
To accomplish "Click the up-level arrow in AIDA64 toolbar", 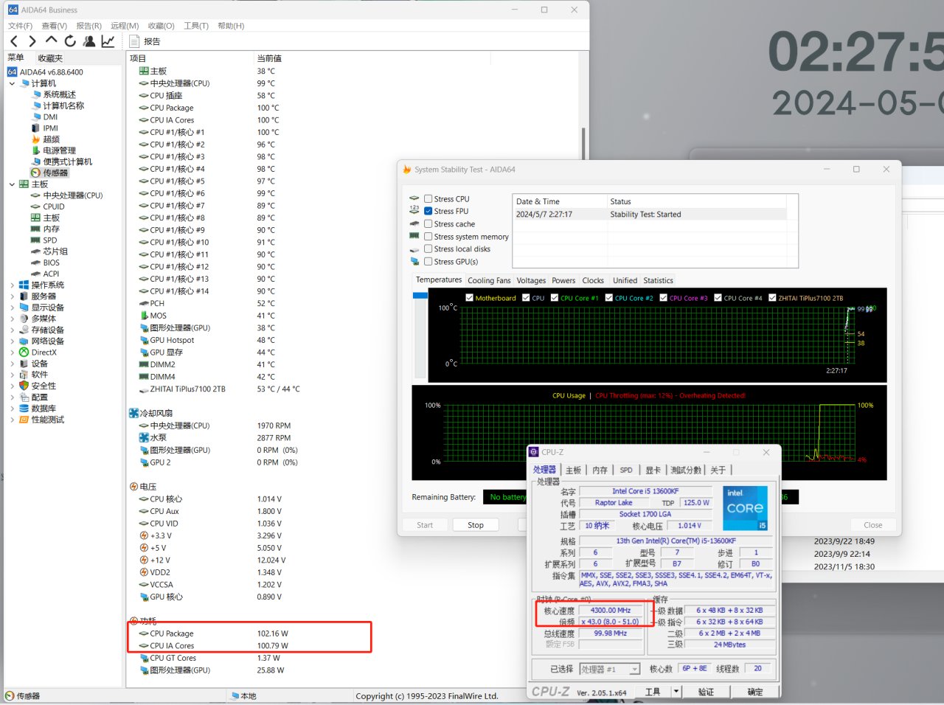I will coord(51,41).
